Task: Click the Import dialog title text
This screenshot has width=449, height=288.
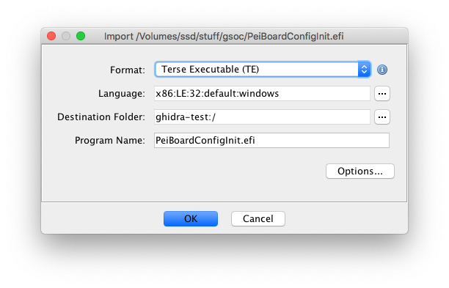Action: [224, 37]
